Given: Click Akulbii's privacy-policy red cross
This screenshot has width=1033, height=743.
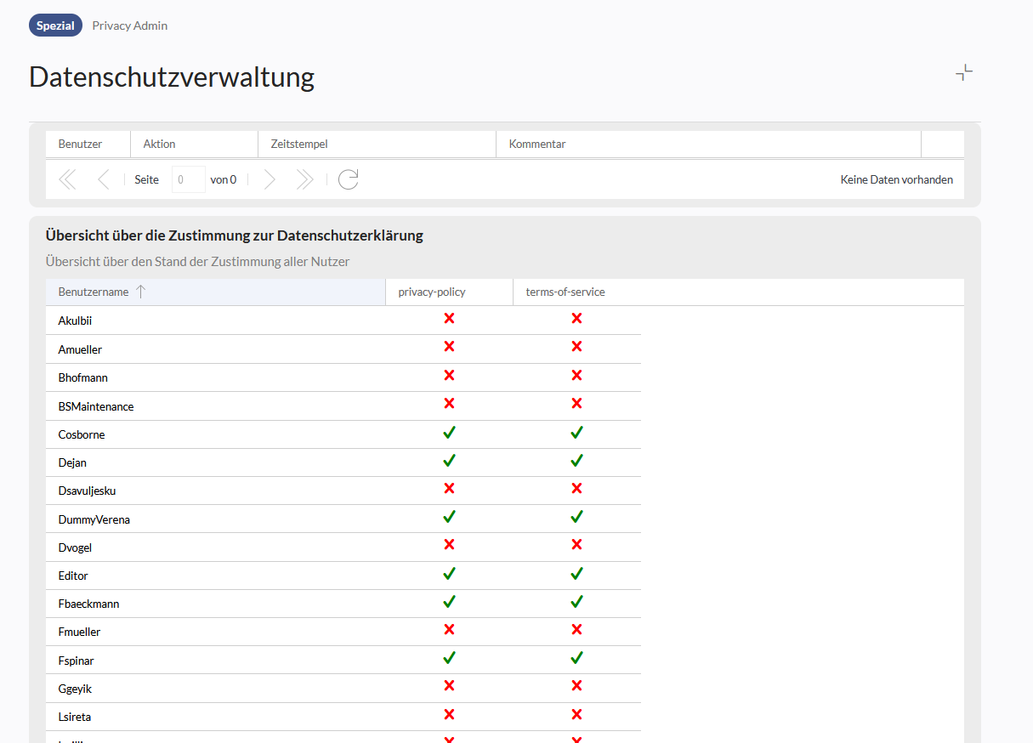Looking at the screenshot, I should click(x=449, y=319).
